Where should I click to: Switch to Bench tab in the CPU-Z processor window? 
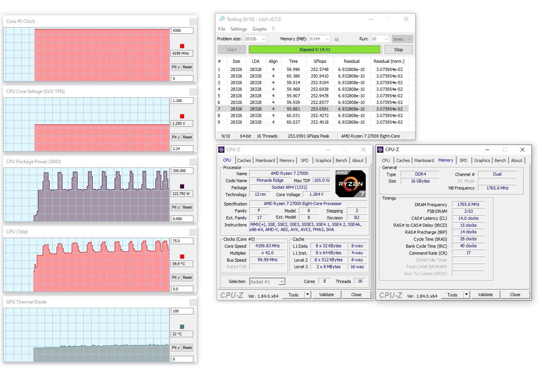point(341,160)
